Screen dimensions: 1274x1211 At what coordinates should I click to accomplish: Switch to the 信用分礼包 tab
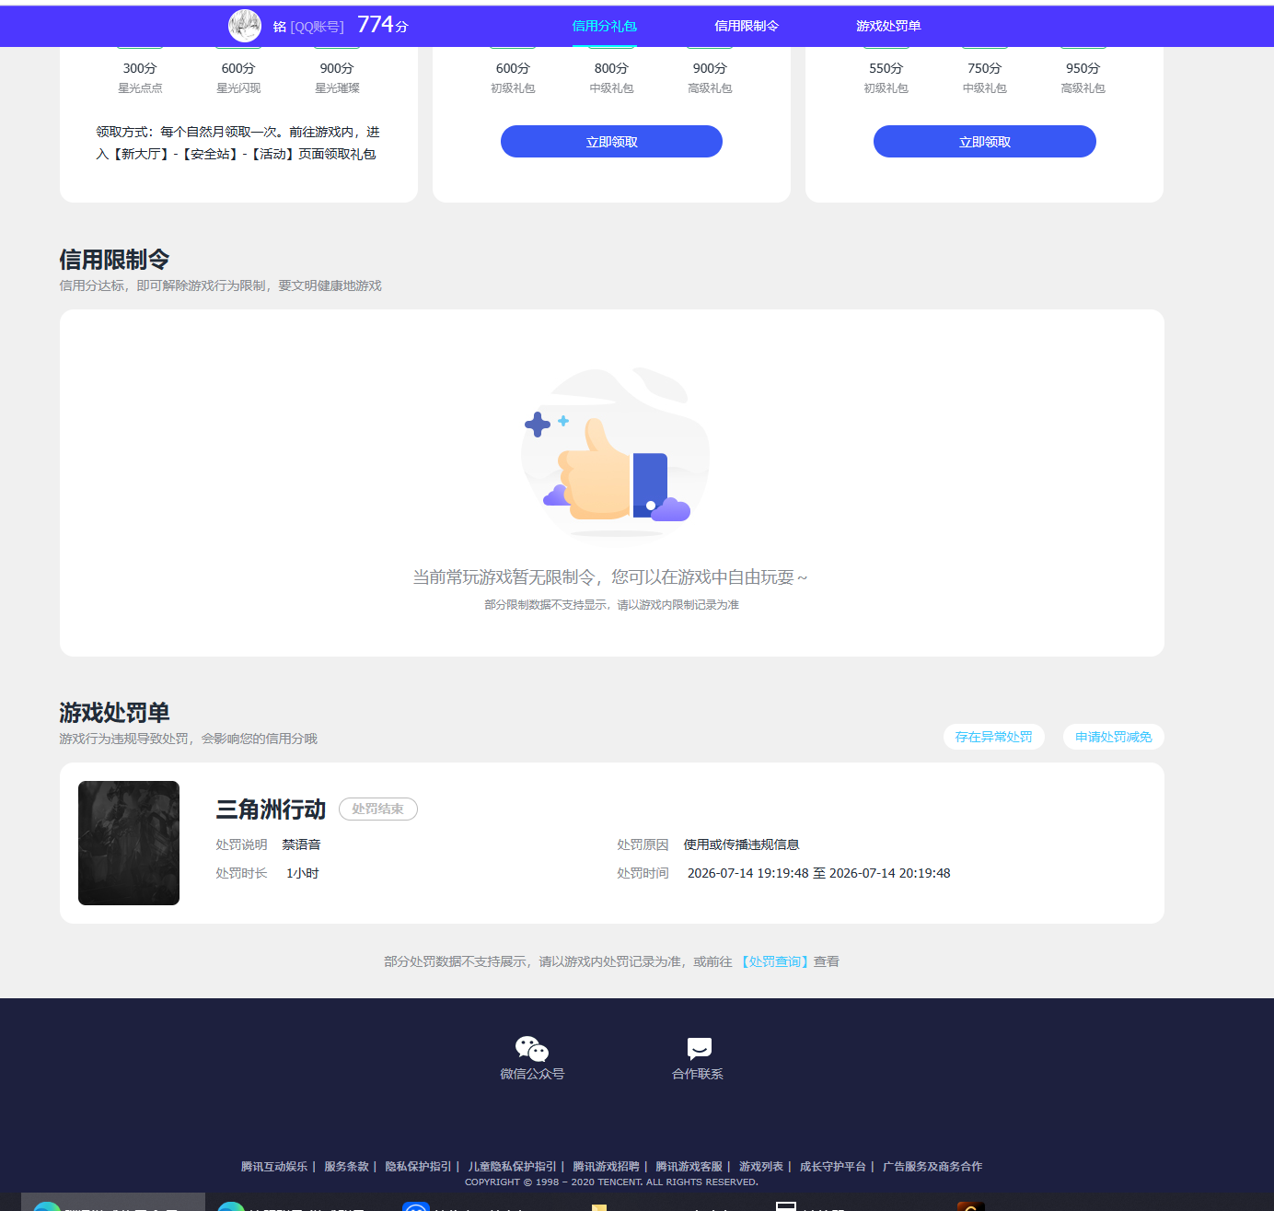(x=604, y=26)
